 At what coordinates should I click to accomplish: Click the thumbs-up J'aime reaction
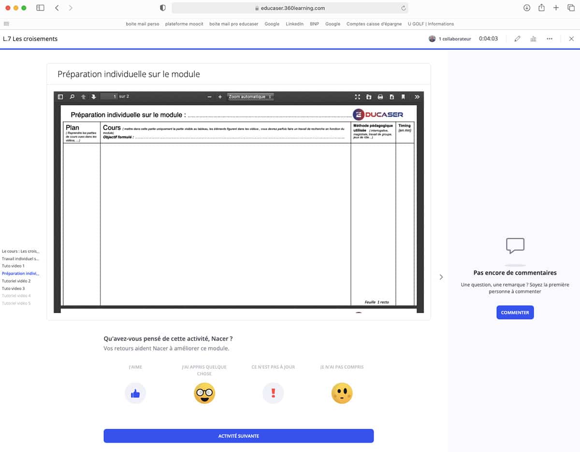point(135,394)
